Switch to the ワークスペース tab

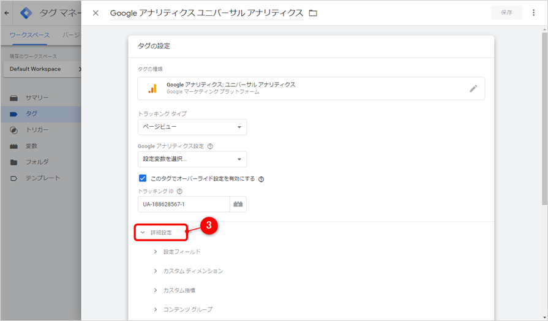30,36
